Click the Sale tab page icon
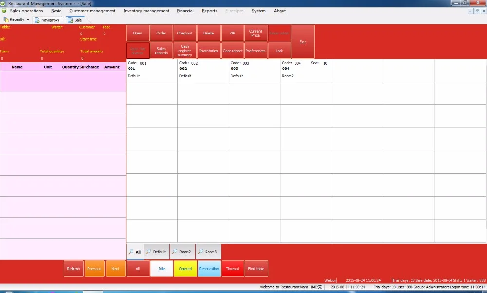487x293 pixels. [70, 20]
